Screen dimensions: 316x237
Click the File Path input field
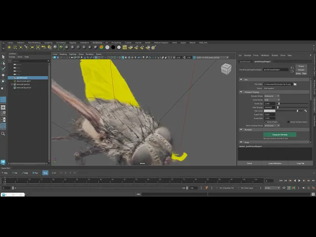tap(278, 84)
